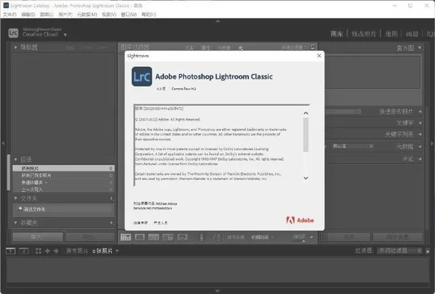Screen dimensions: 435x294
Task: Expand the 关键字列表 panel
Action: [x=420, y=135]
